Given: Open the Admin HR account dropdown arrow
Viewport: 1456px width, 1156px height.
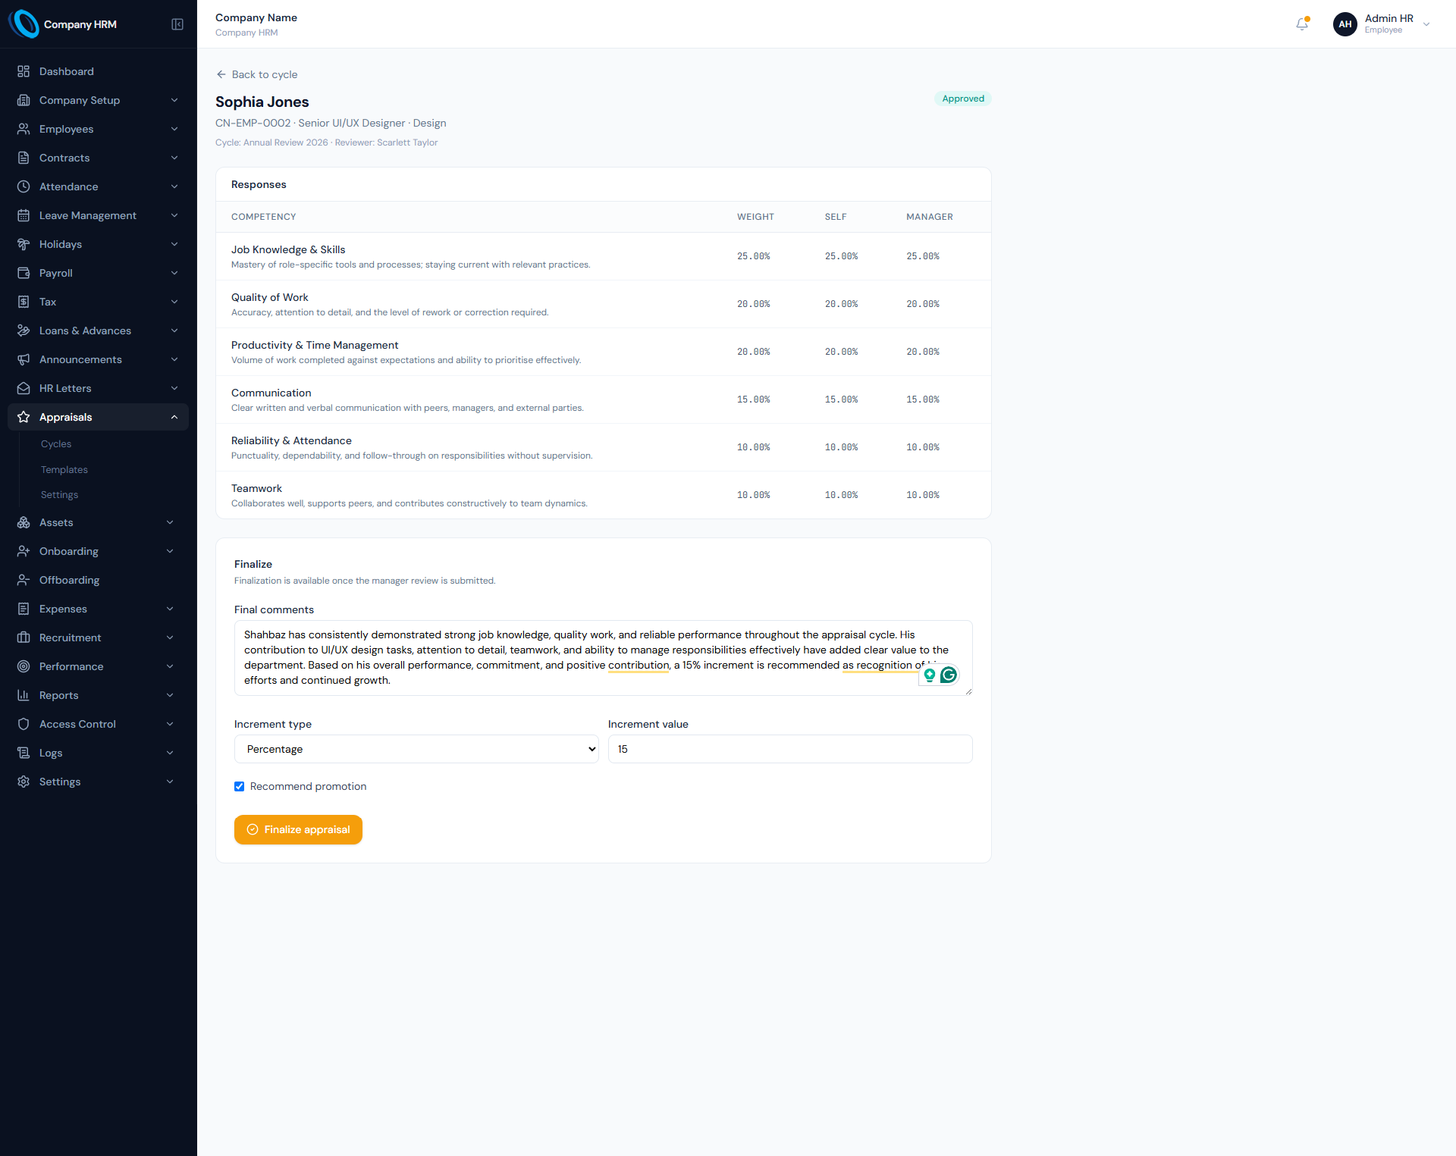Looking at the screenshot, I should point(1426,24).
